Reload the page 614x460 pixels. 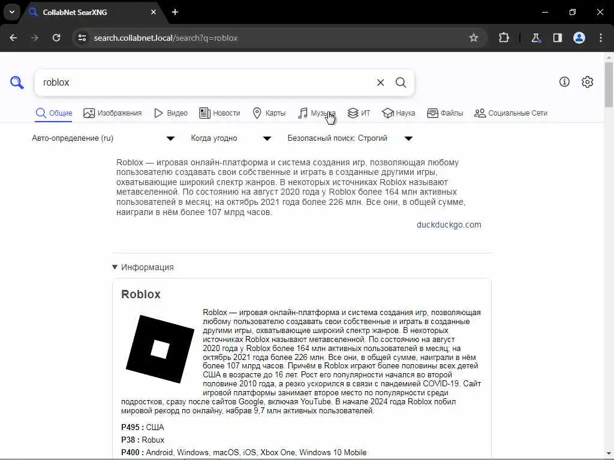tap(56, 38)
